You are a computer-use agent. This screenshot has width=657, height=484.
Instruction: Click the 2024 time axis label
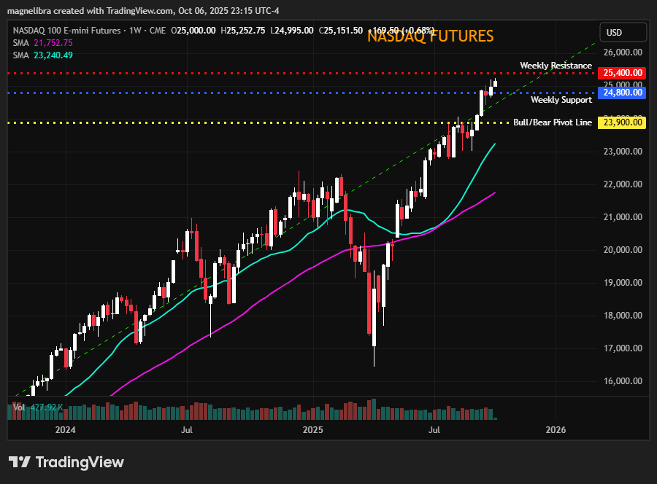pos(66,429)
